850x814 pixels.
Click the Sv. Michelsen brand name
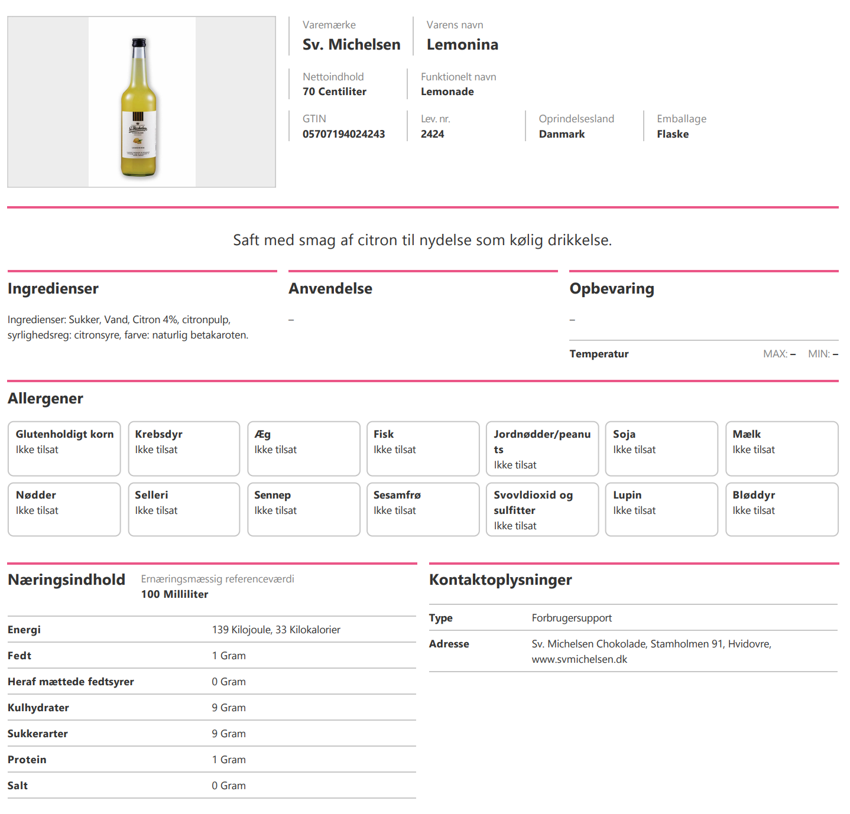point(351,44)
